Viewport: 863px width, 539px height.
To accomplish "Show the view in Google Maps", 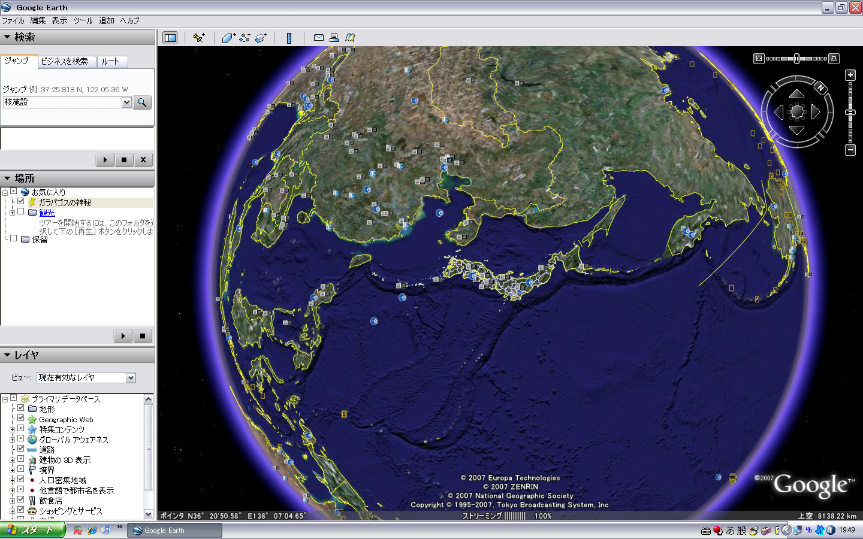I will pos(350,38).
